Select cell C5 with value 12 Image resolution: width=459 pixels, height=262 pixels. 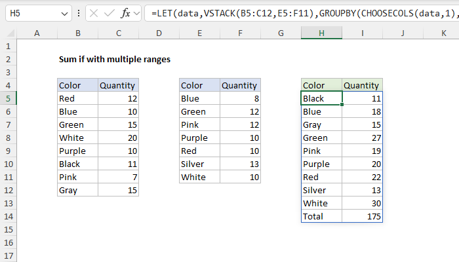pyautogui.click(x=118, y=98)
